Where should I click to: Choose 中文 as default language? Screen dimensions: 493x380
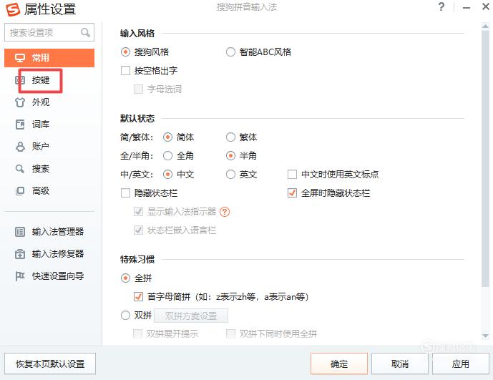(167, 175)
